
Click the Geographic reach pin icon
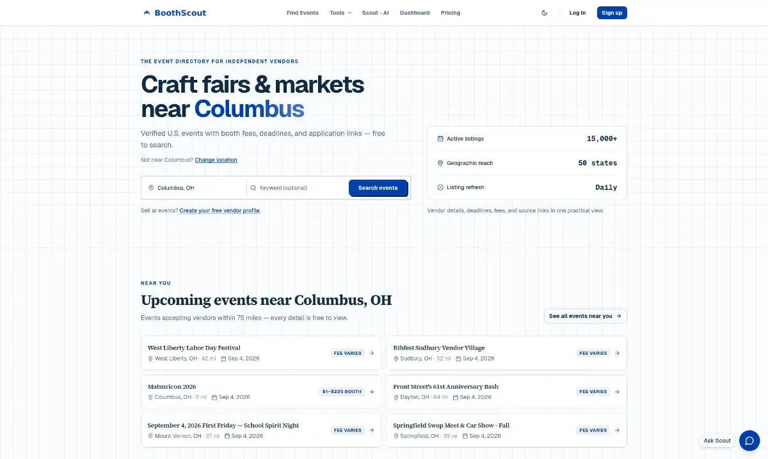[x=440, y=163]
